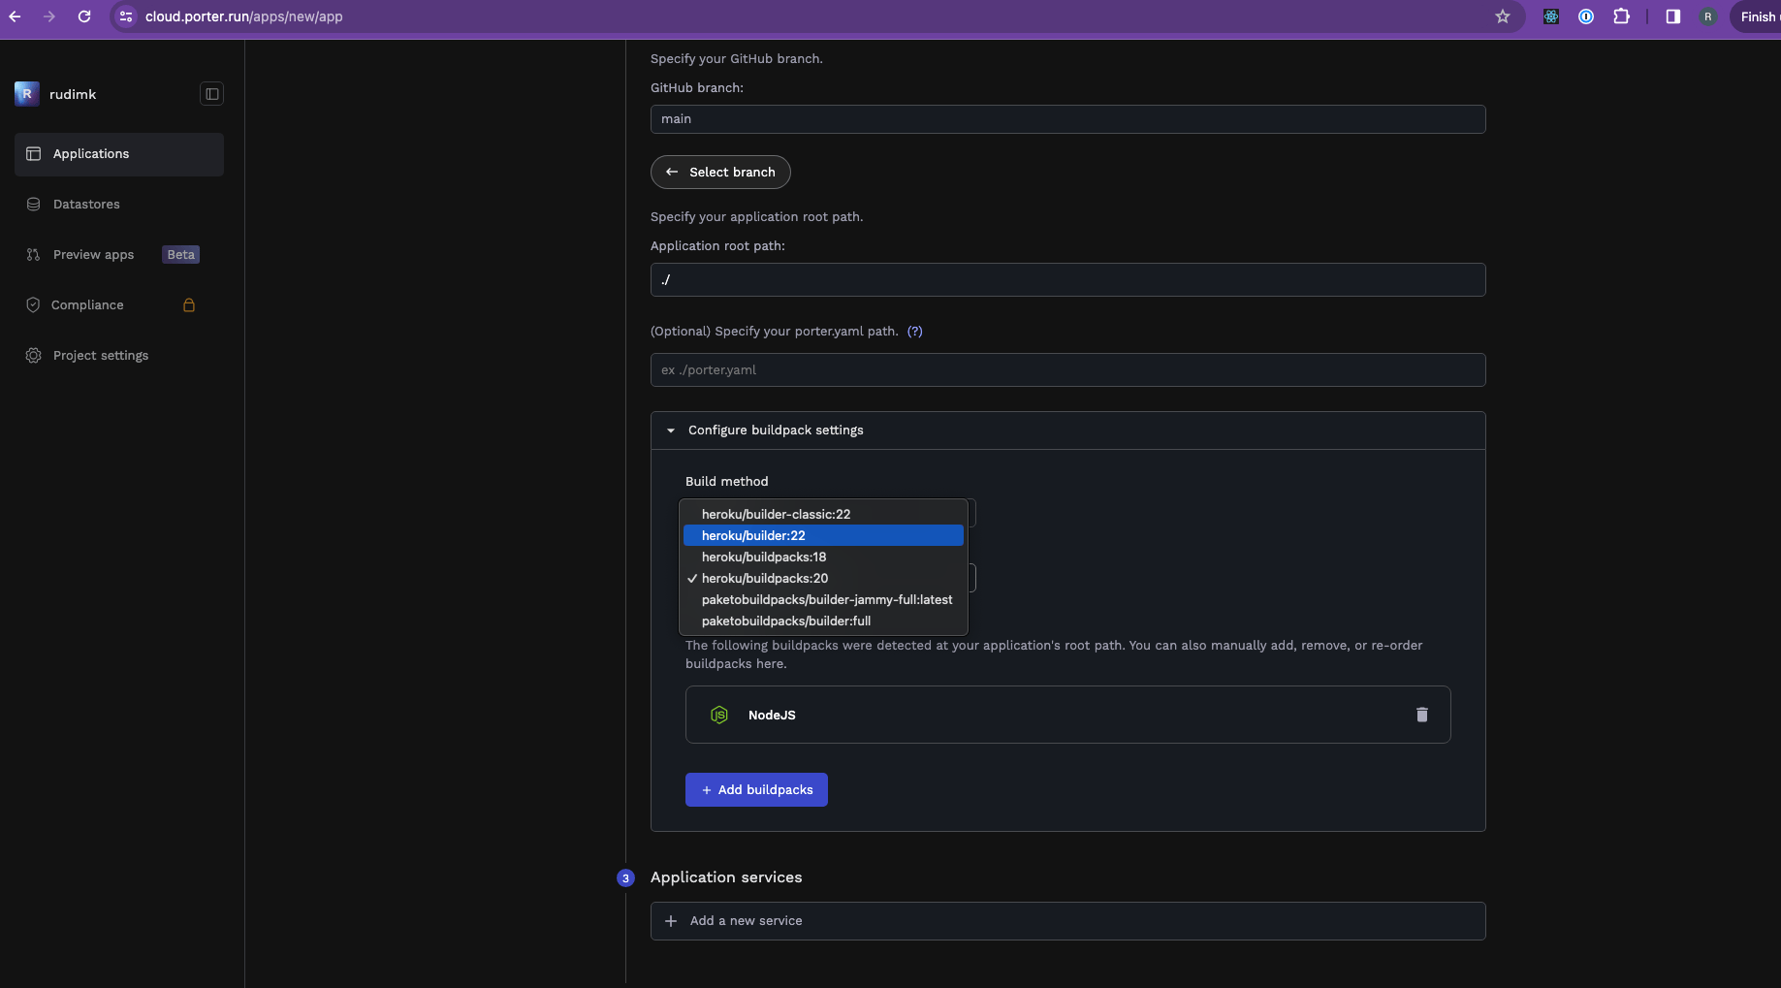Open porter.yaml help via the question mark
The height and width of the screenshot is (988, 1781).
click(915, 331)
